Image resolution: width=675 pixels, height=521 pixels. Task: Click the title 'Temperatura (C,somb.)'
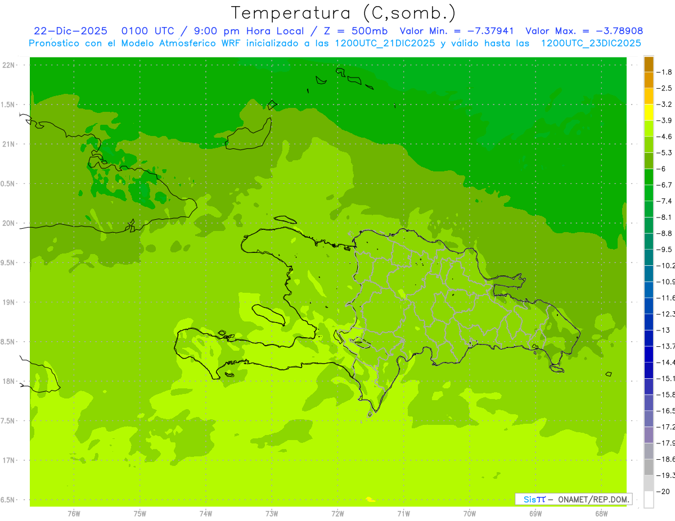(344, 13)
